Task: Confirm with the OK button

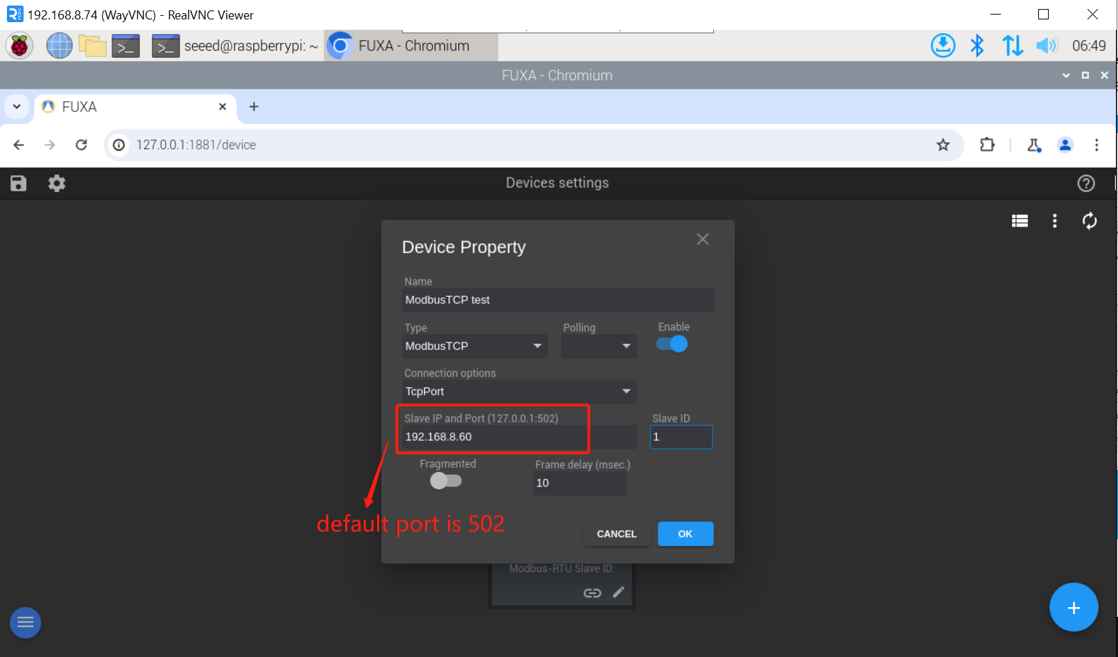Action: [685, 534]
